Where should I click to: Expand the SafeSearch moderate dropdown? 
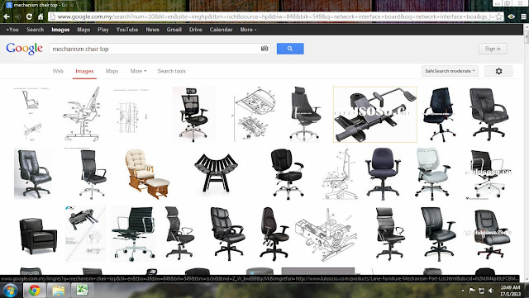coord(450,71)
